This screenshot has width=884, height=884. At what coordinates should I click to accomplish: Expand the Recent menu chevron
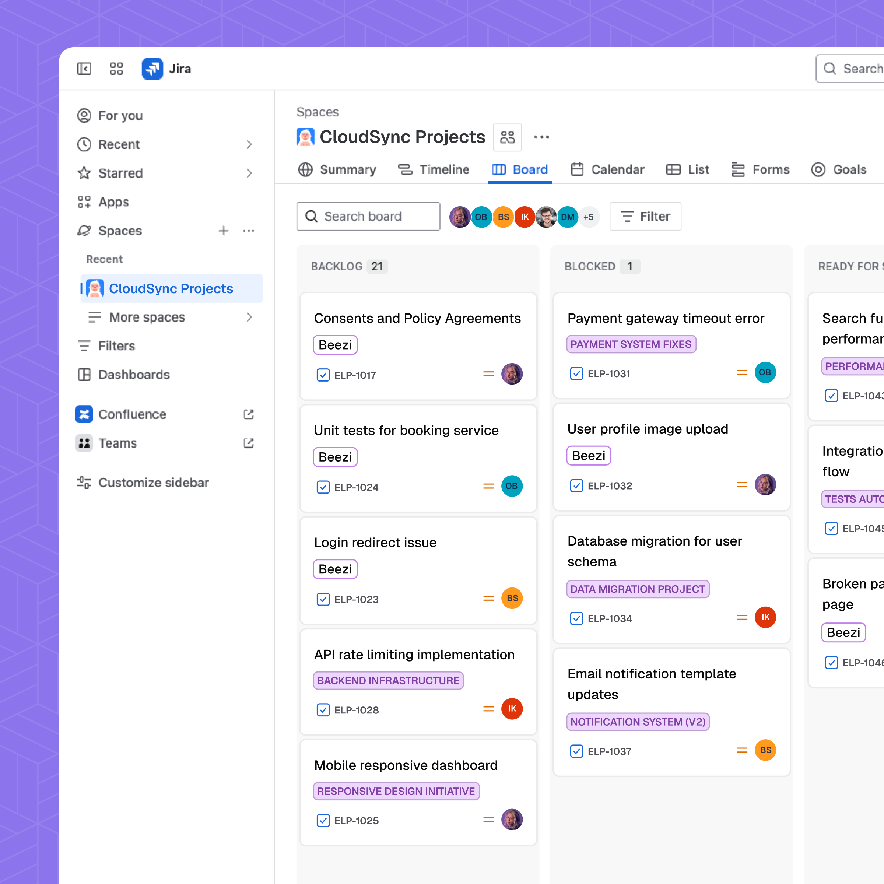pos(249,145)
